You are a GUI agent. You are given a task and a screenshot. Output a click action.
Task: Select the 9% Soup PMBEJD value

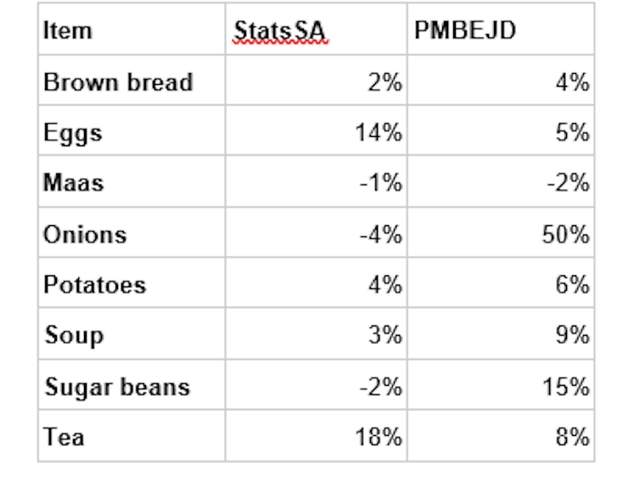(x=574, y=335)
